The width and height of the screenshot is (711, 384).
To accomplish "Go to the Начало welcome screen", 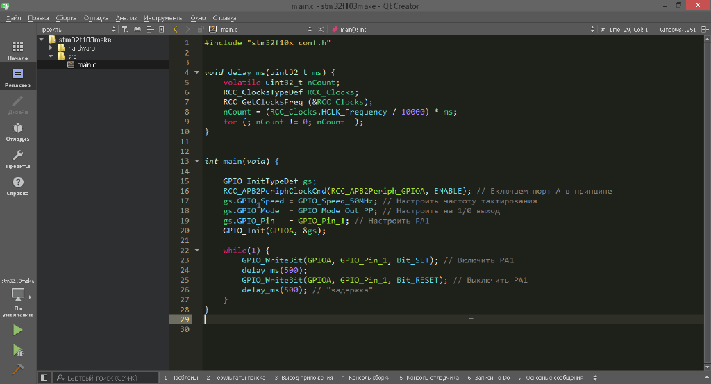I will click(x=18, y=50).
